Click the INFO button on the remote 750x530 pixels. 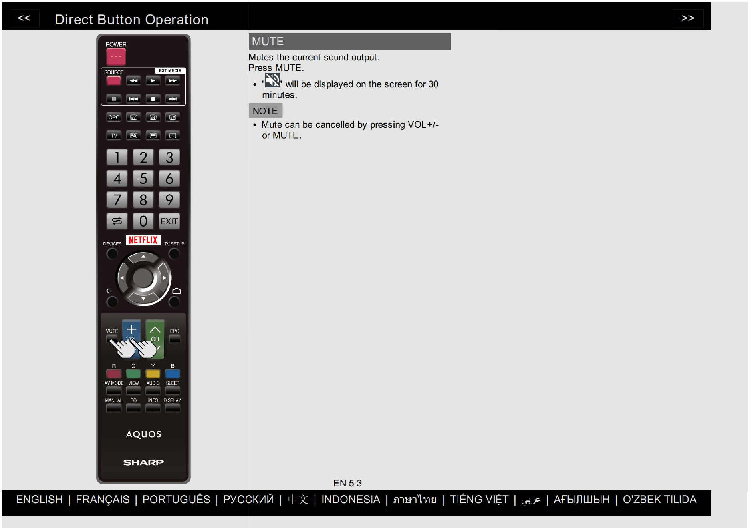tap(153, 408)
